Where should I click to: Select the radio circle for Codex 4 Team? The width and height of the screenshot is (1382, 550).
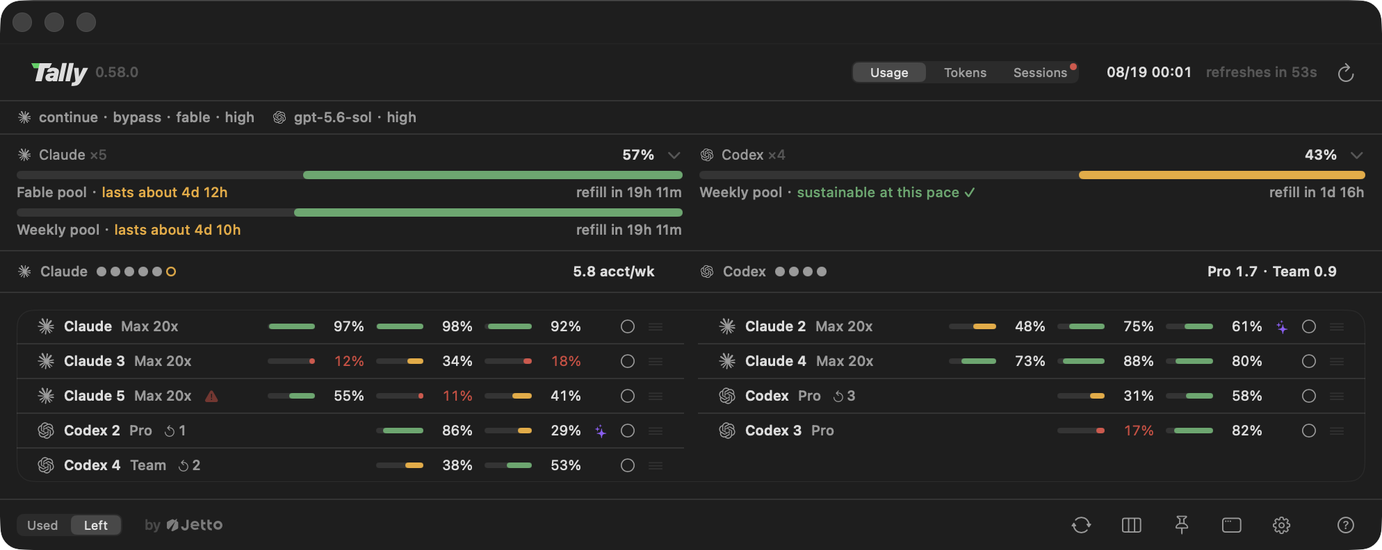tap(628, 465)
